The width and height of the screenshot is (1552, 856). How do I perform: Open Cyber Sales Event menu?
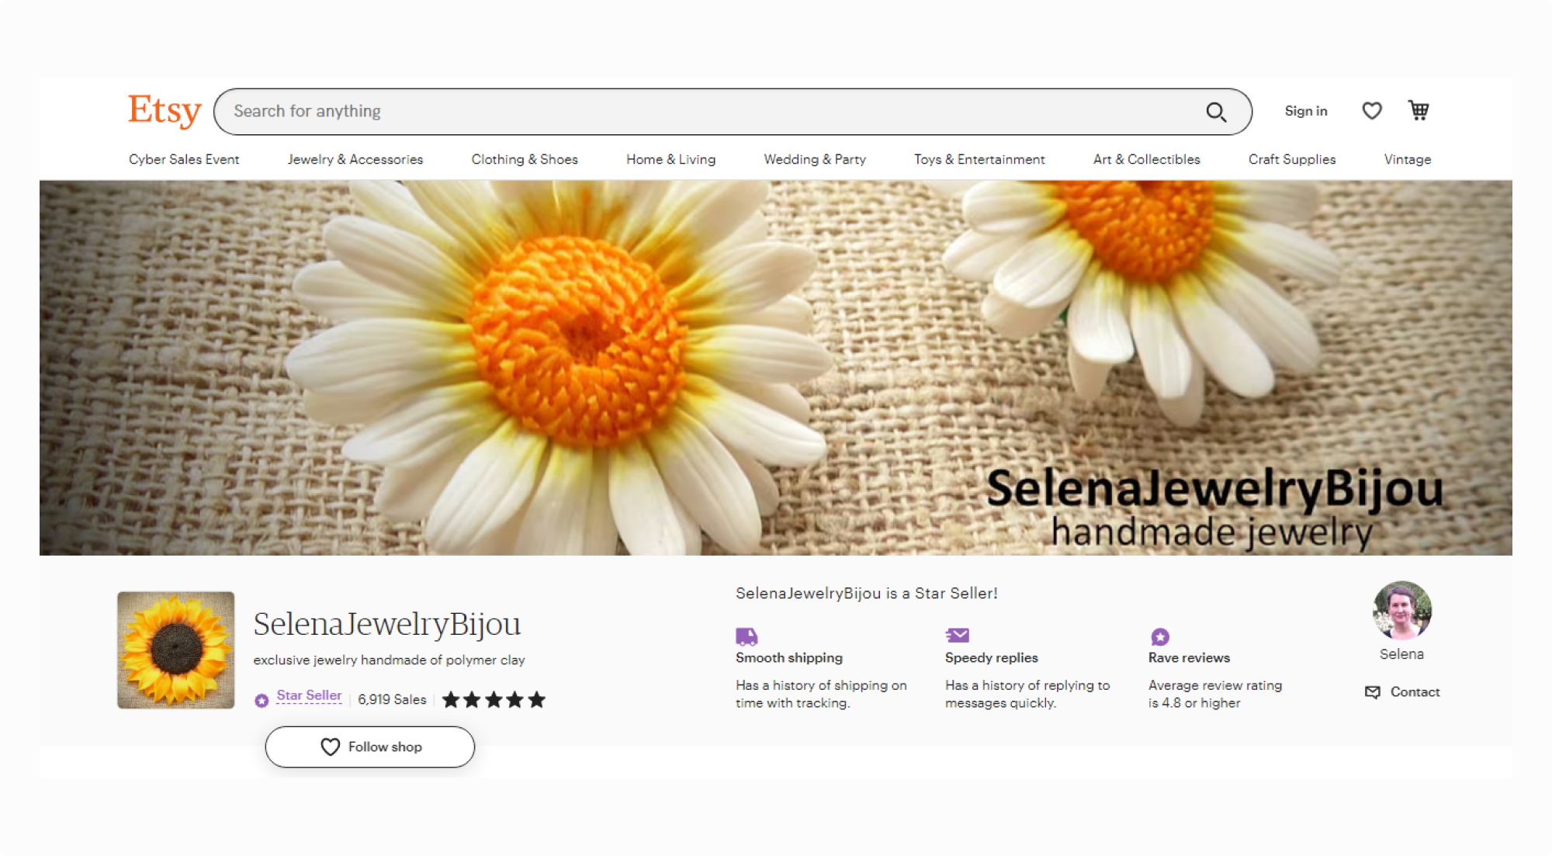(184, 159)
